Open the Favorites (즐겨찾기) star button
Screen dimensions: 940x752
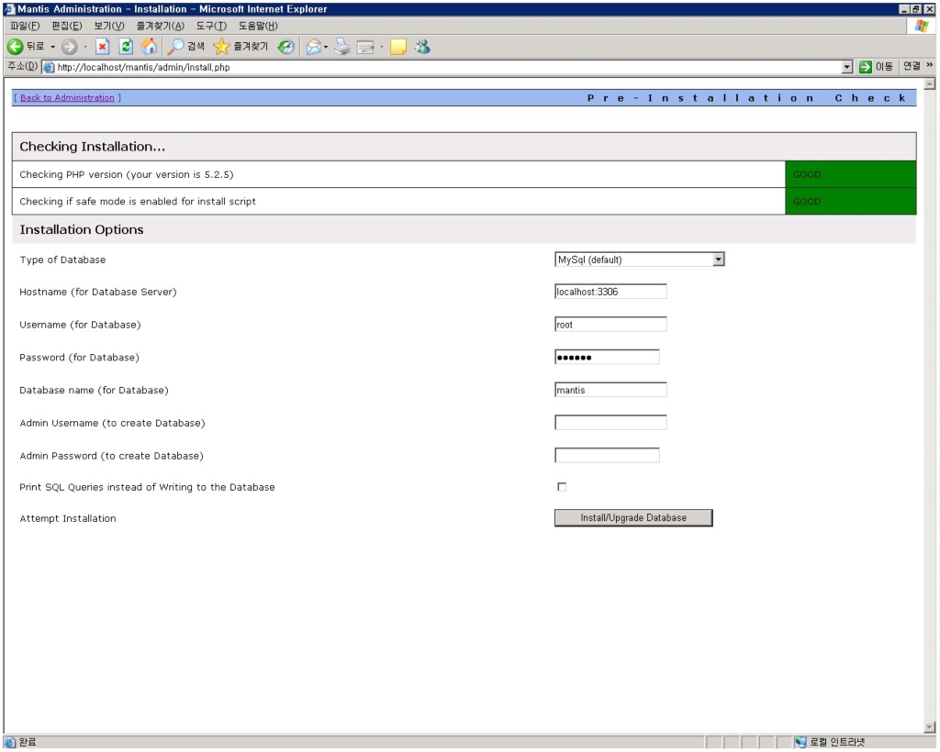coord(241,47)
